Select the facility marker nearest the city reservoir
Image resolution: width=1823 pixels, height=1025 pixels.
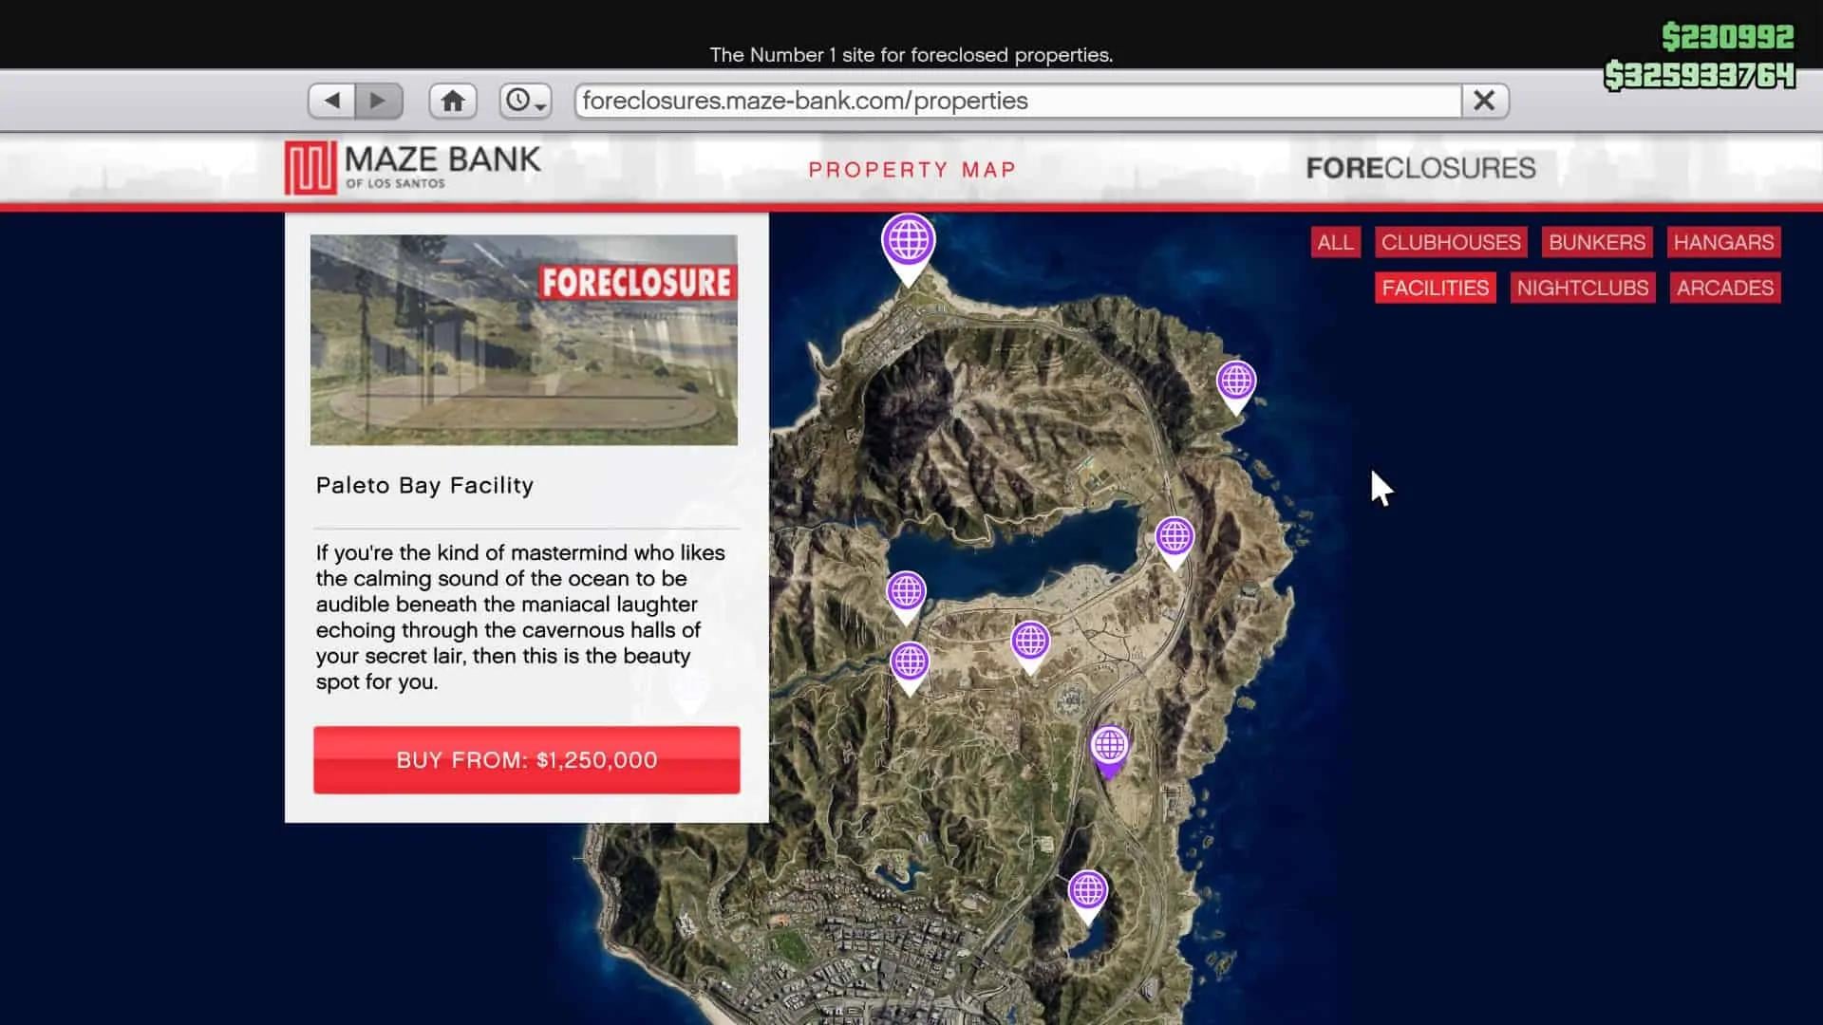point(1087,892)
